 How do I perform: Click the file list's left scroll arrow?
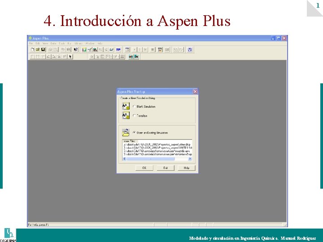point(124,159)
